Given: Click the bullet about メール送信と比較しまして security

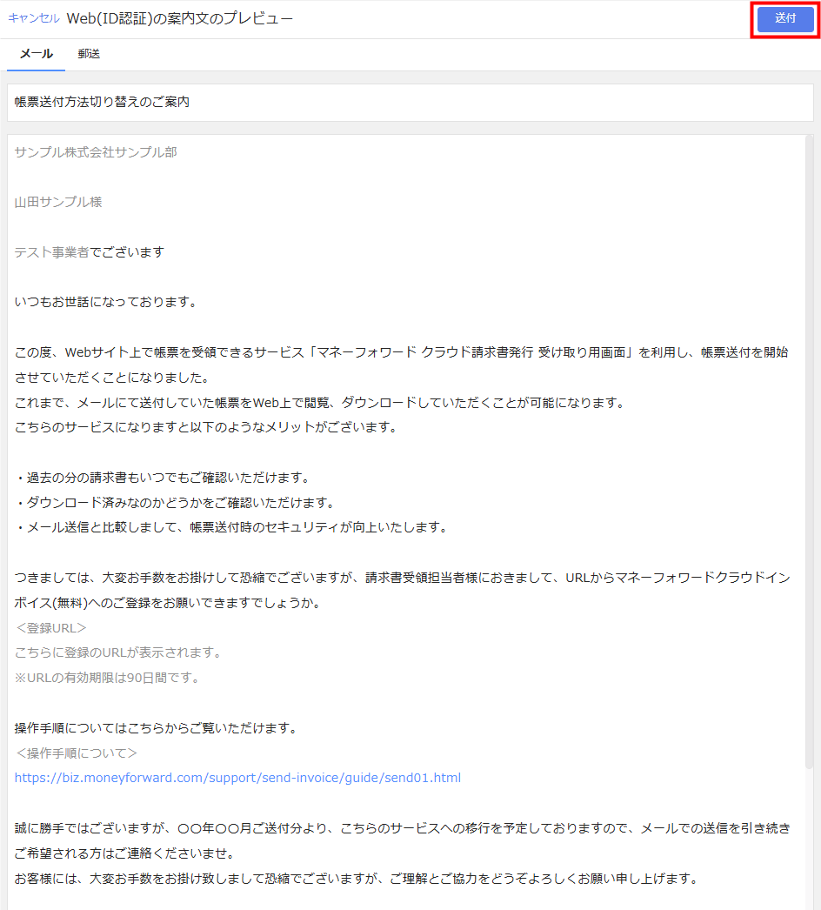Looking at the screenshot, I should click(x=233, y=527).
